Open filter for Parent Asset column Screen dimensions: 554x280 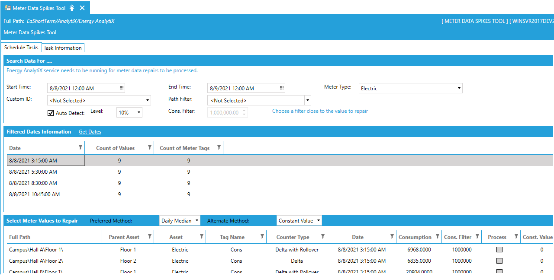pyautogui.click(x=150, y=237)
